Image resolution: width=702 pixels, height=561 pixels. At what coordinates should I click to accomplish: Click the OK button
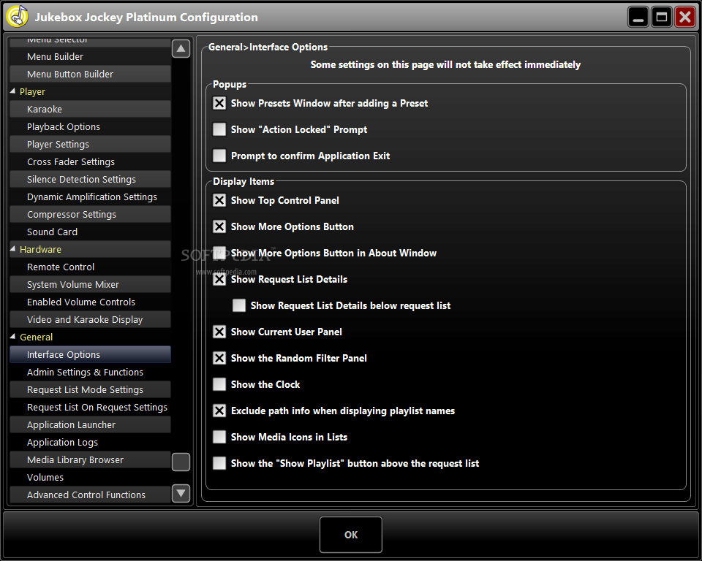point(350,535)
